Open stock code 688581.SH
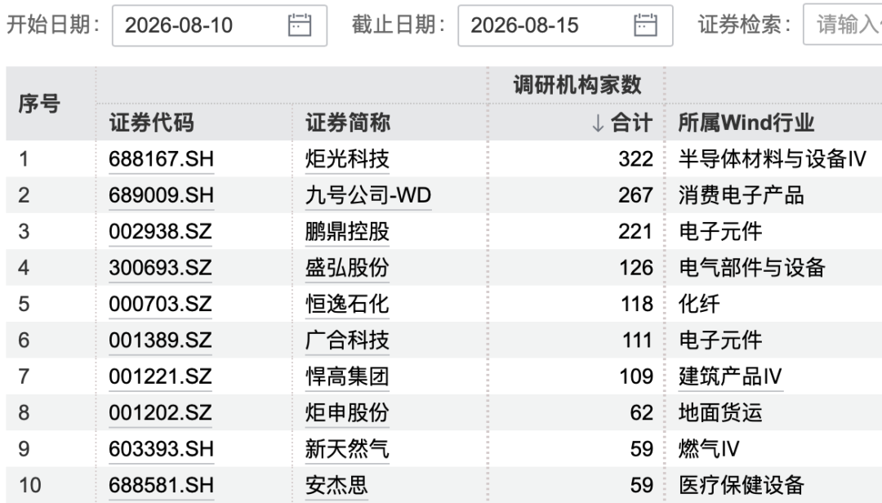The height and width of the screenshot is (503, 882). point(162,486)
